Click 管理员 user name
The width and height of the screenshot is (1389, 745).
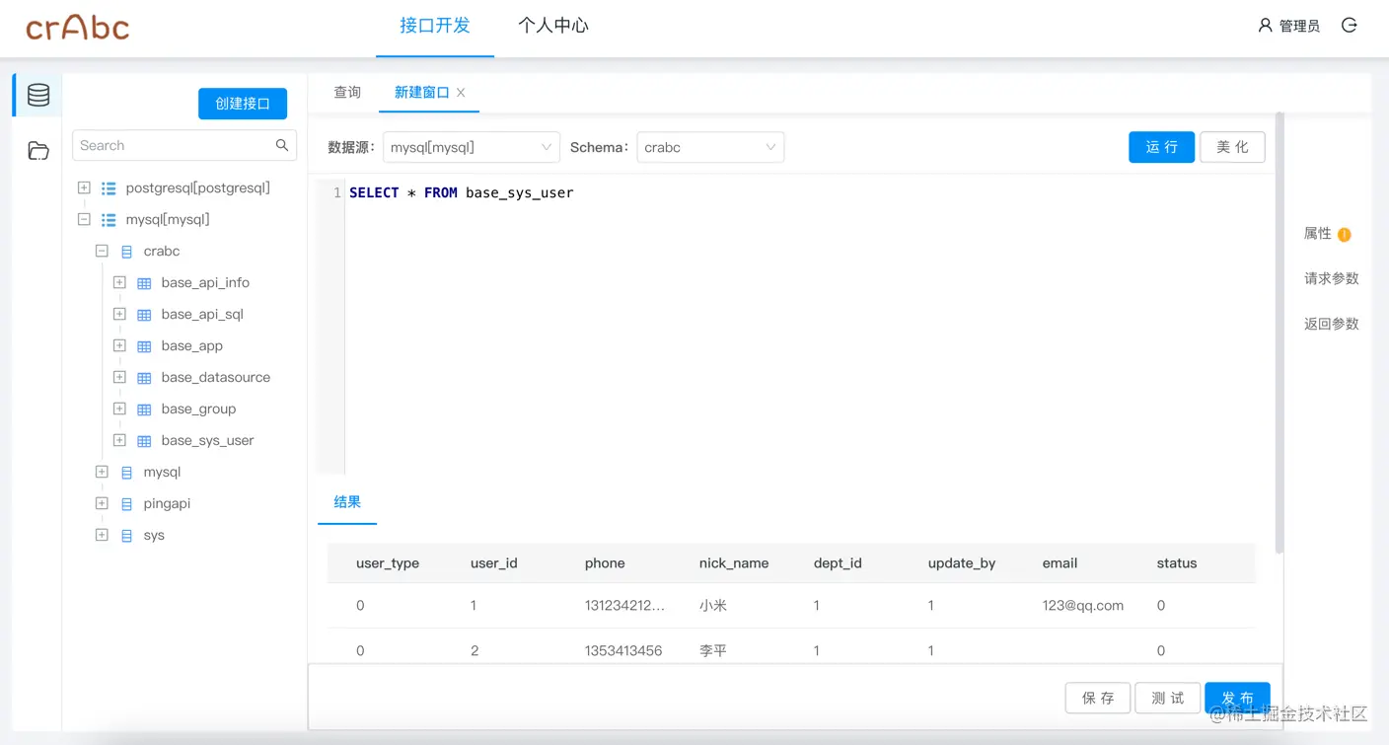[1299, 27]
